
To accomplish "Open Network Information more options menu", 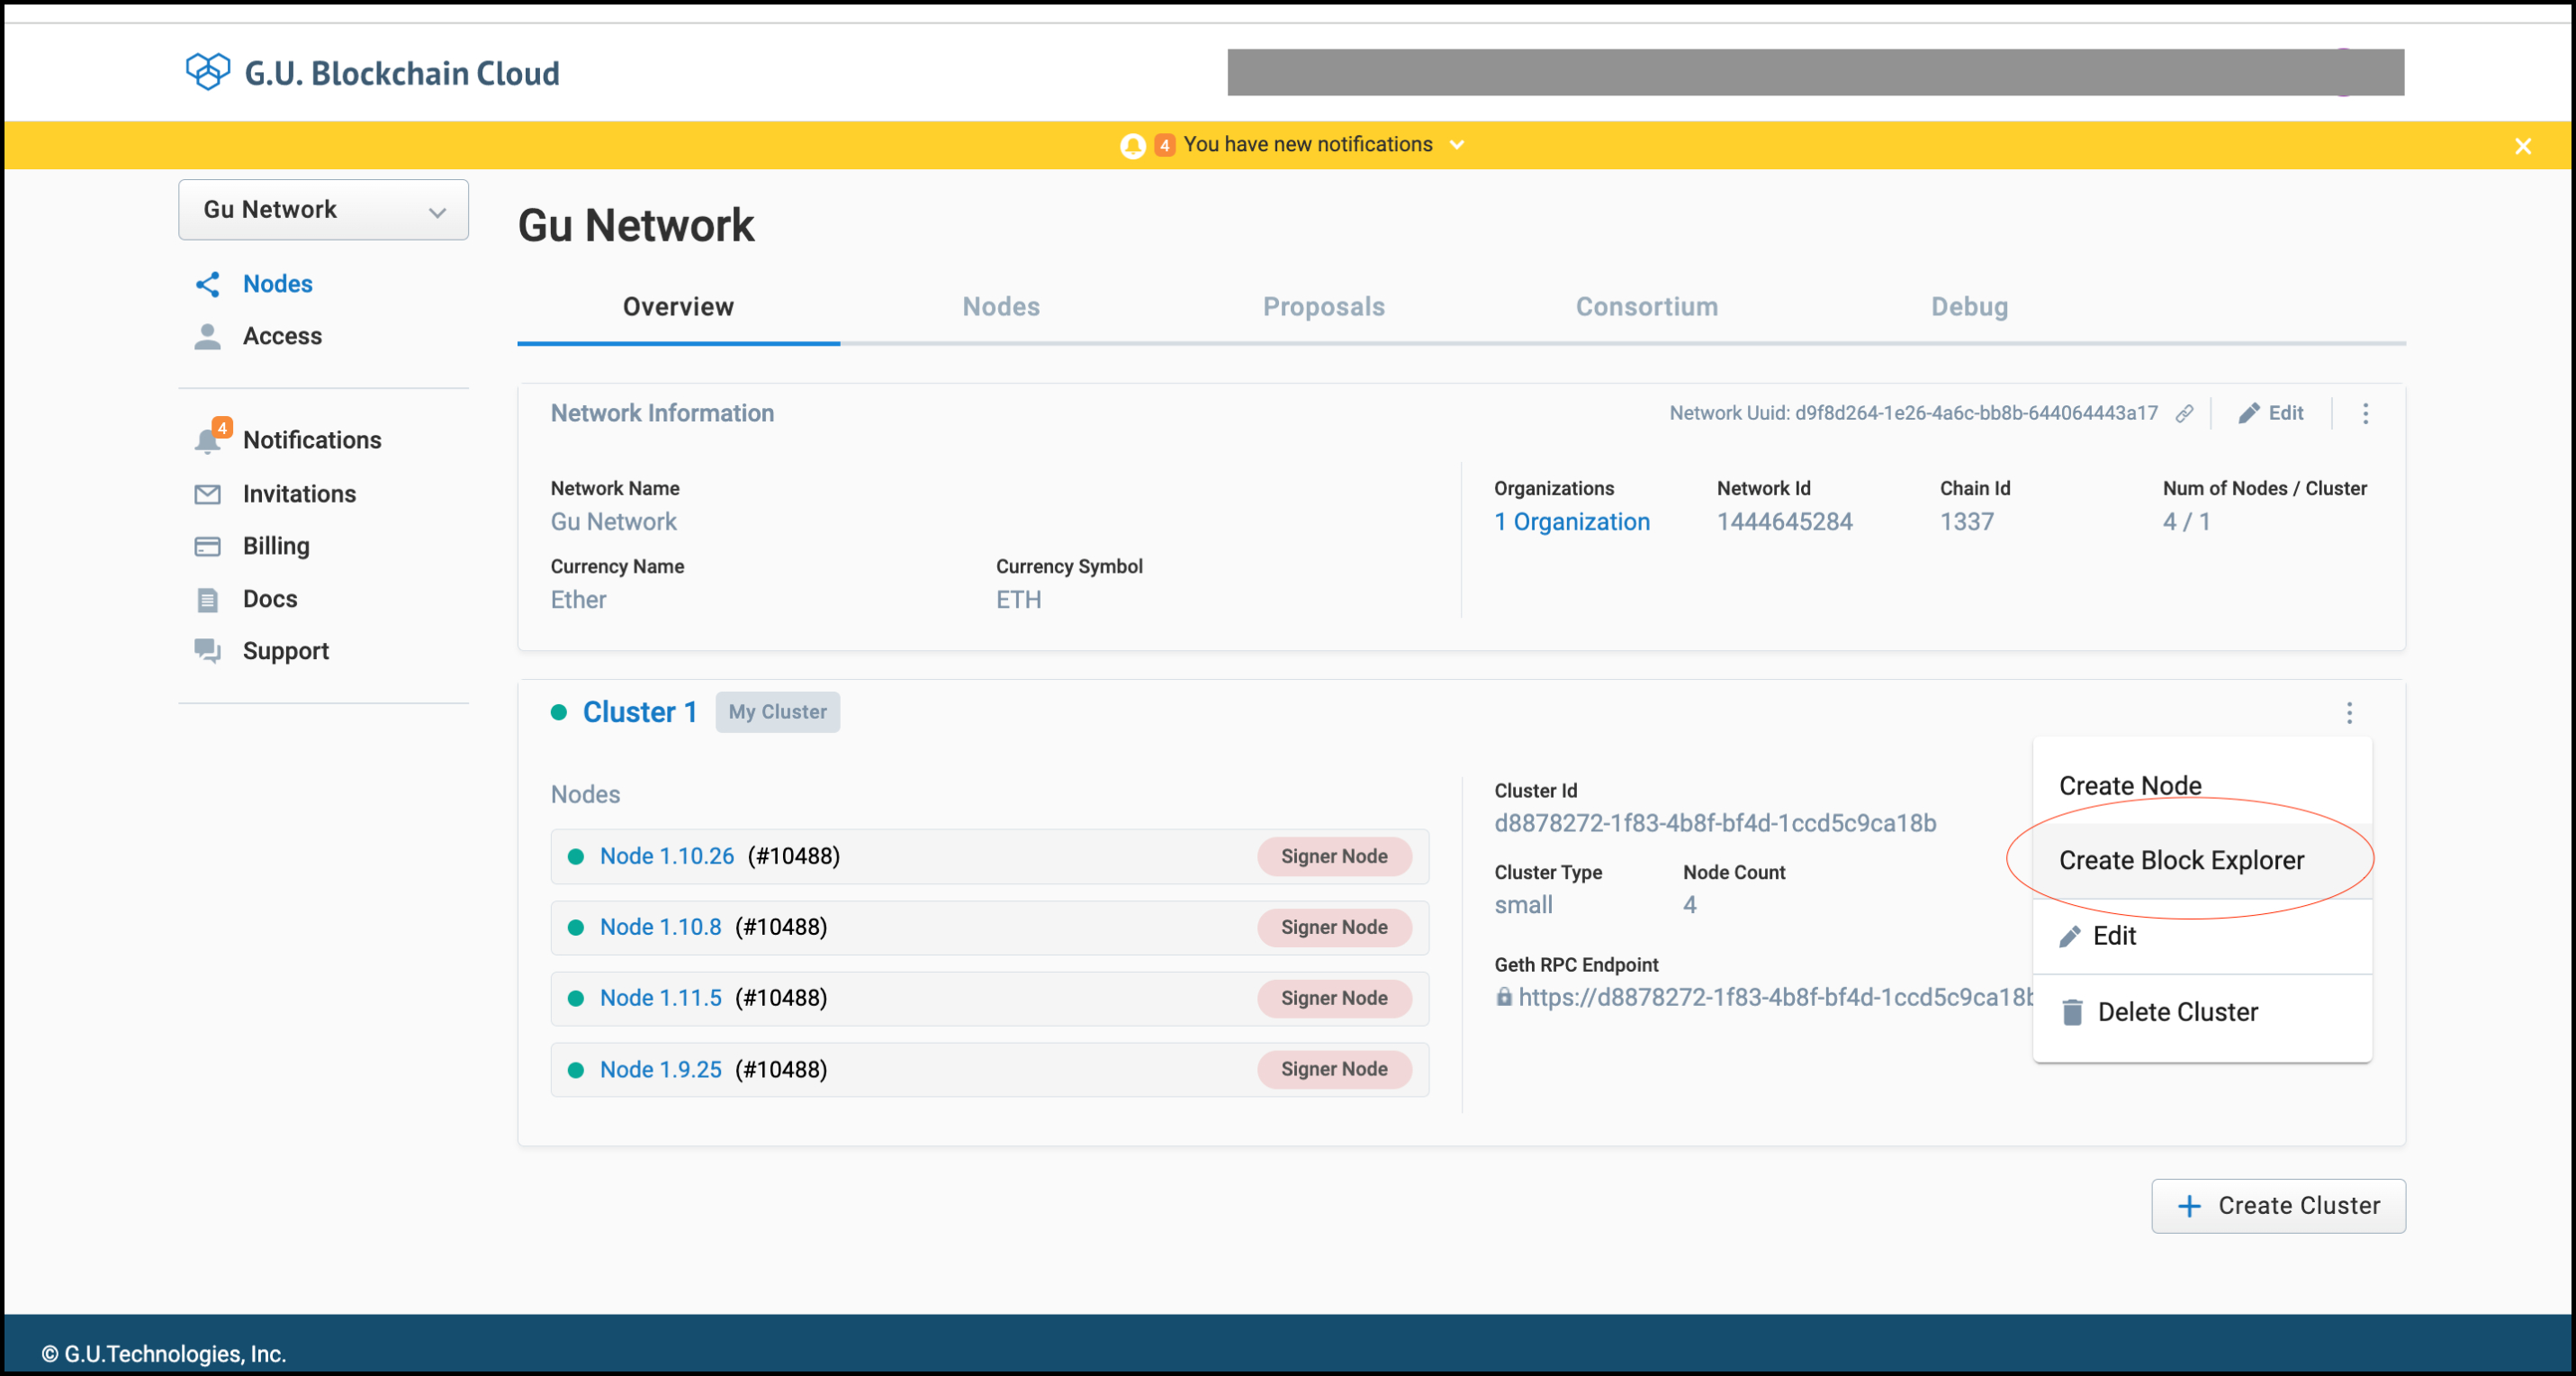I will (2365, 414).
